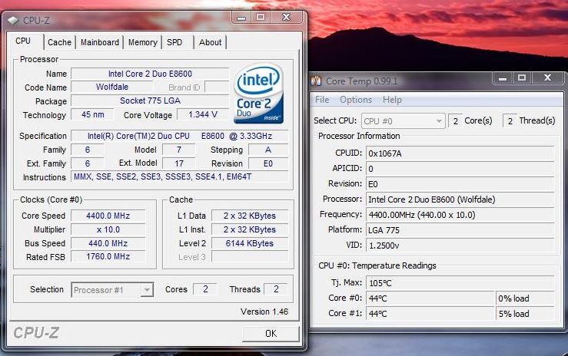Click the Frequency field '4400.00MHz (440.00 x 10.0)'
The image size is (568, 356).
click(460, 215)
